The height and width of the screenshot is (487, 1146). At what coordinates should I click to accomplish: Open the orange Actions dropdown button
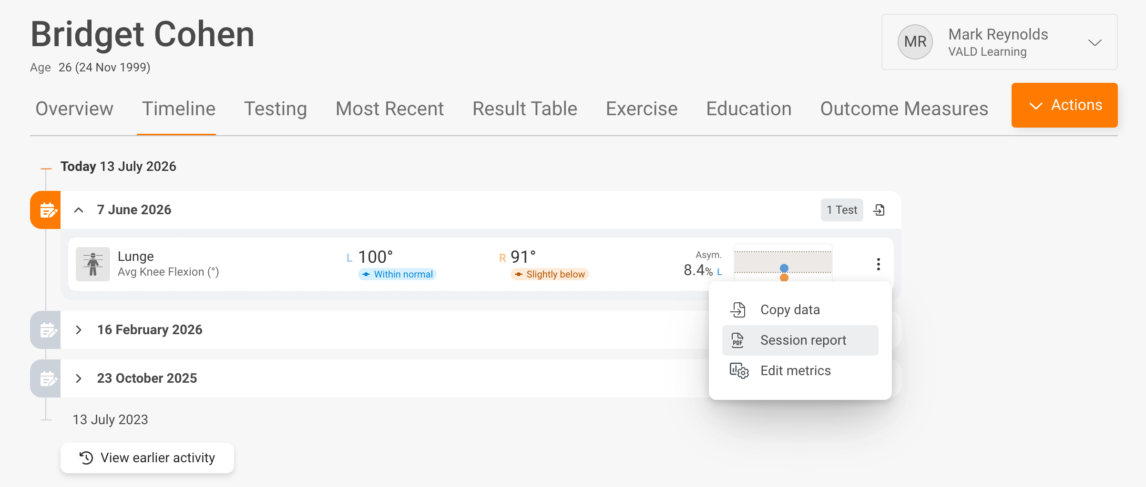[x=1064, y=105]
